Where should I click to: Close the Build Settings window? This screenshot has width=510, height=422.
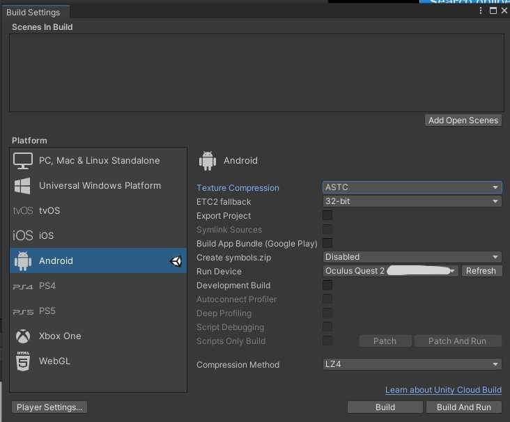pos(504,10)
